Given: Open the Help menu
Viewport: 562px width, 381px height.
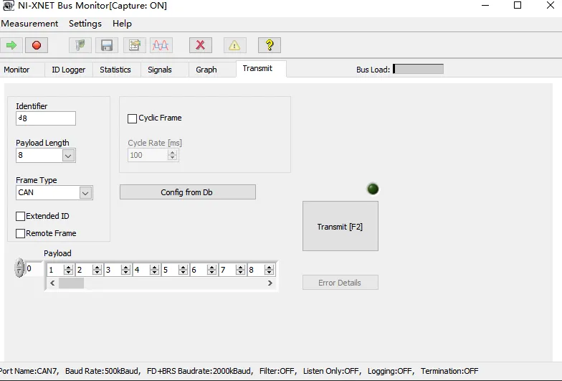Looking at the screenshot, I should pos(122,24).
